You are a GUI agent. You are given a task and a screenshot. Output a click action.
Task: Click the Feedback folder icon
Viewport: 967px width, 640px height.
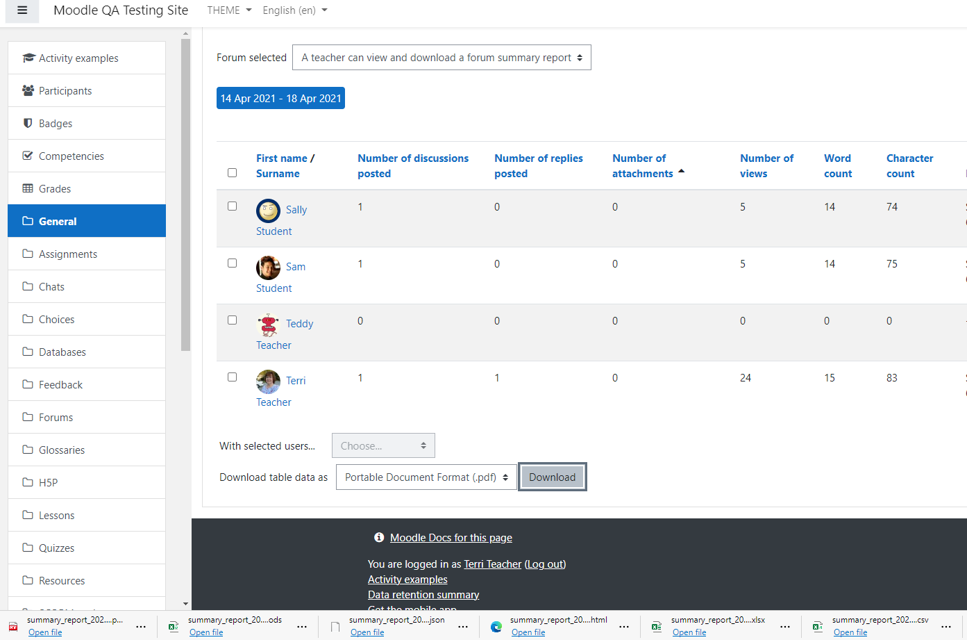pyautogui.click(x=28, y=384)
